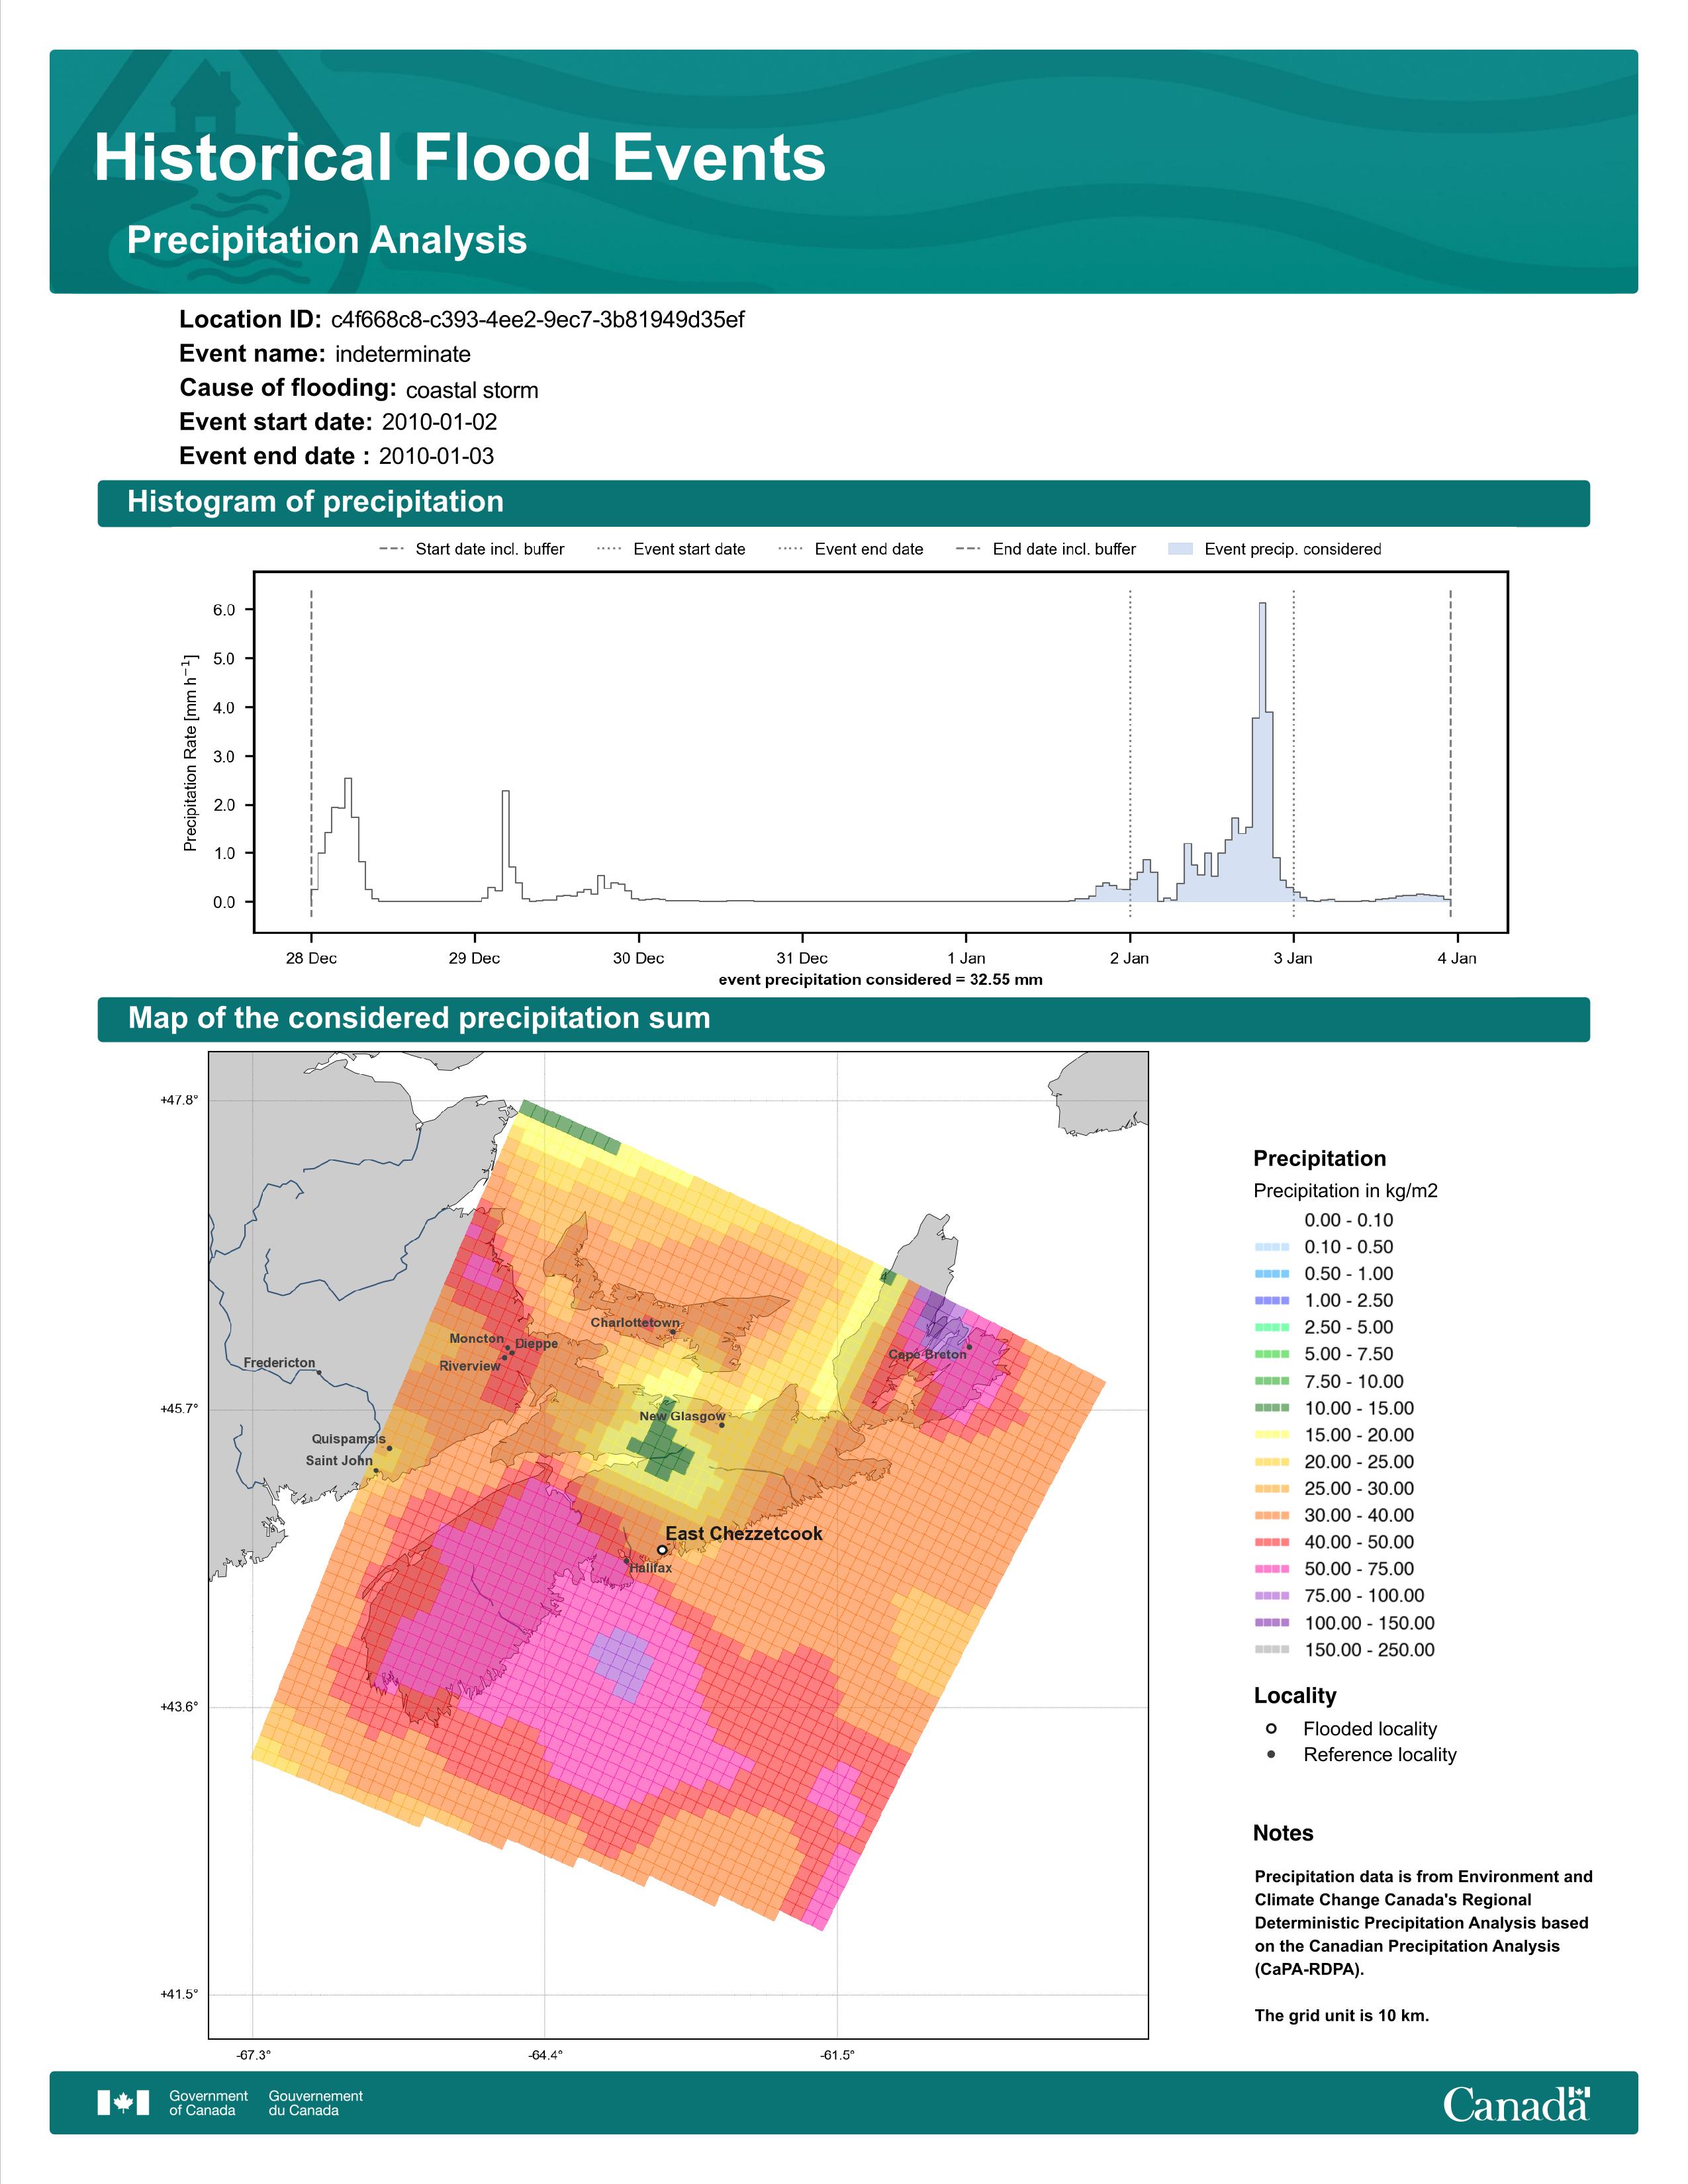Click the Event precip. considered legend swatch
This screenshot has width=1688, height=2184.
[1181, 549]
